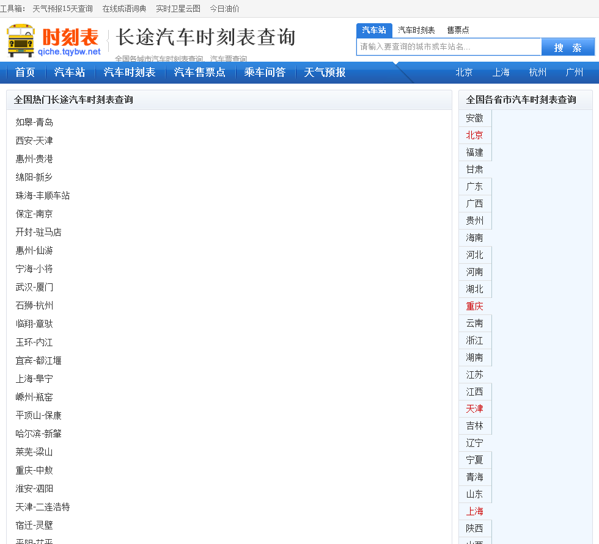The image size is (599, 544).
Task: Open the 保定-南京 route
Action: click(34, 214)
